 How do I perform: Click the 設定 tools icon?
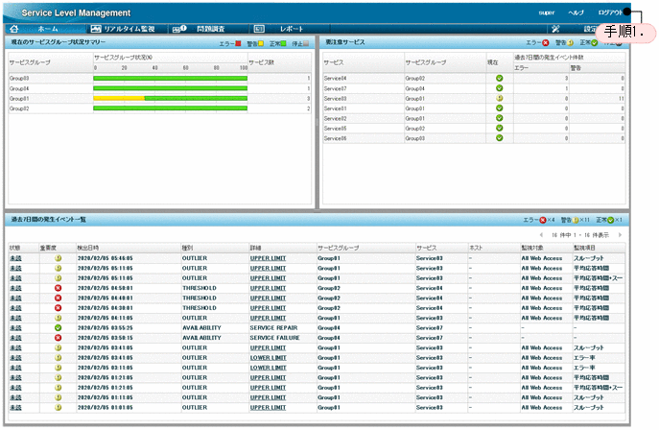(556, 30)
